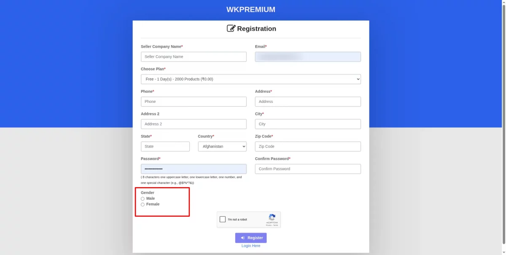Focus the Seller Company Name field
The height and width of the screenshot is (255, 506).
194,56
